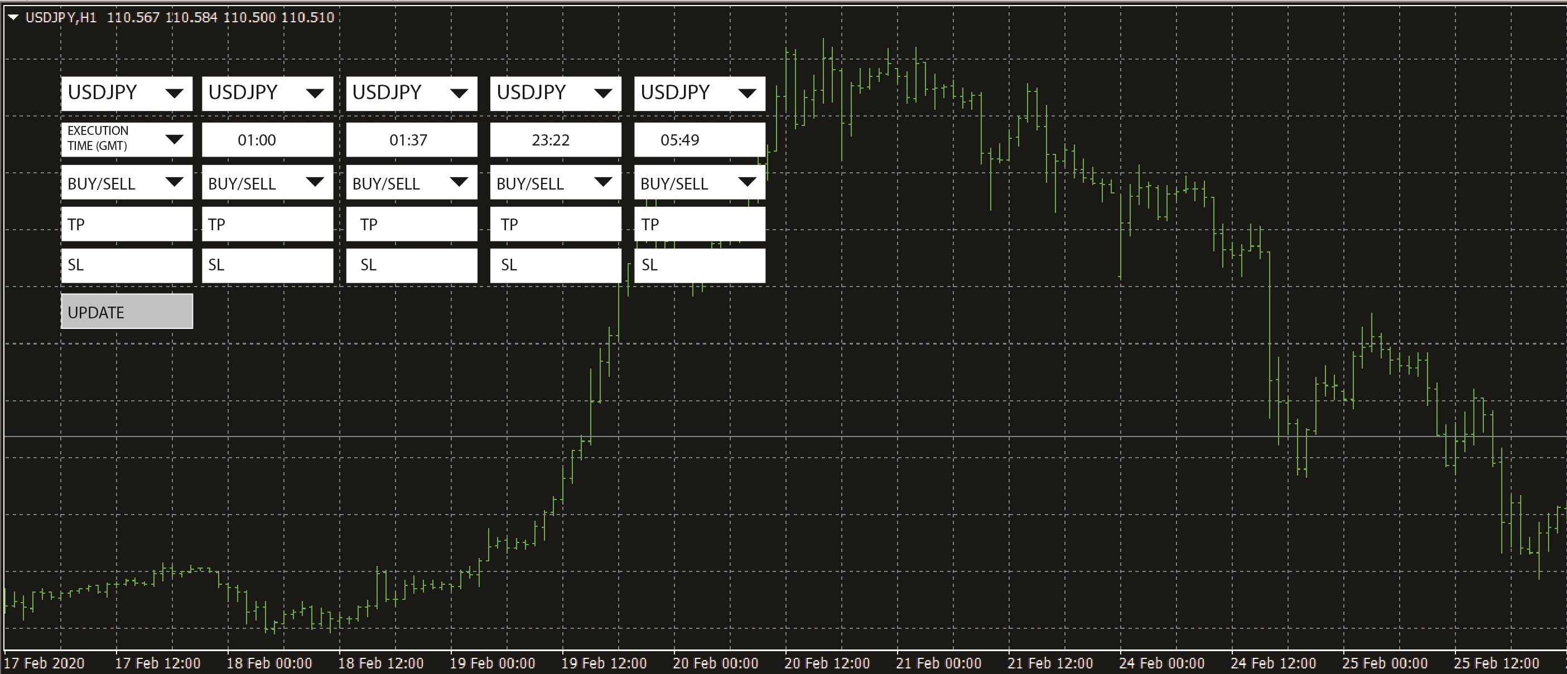Click the 21 Feb 00:00 time axis label

tap(939, 663)
